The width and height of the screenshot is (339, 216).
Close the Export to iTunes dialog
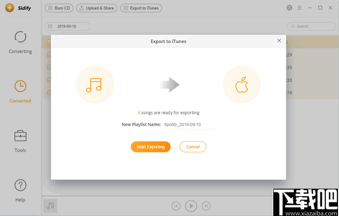[x=279, y=40]
